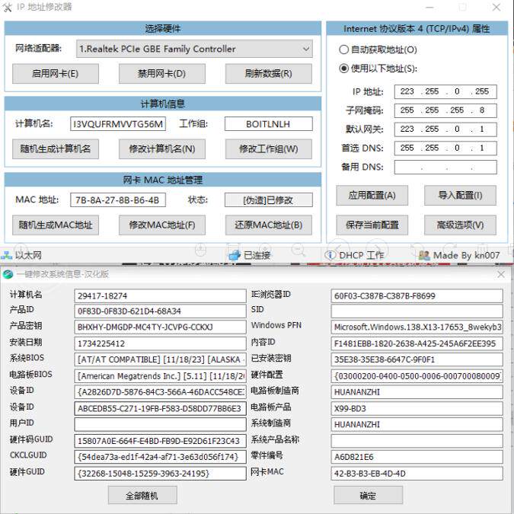
Task: Click the empty 系统产品名称 field
Action: [417, 441]
